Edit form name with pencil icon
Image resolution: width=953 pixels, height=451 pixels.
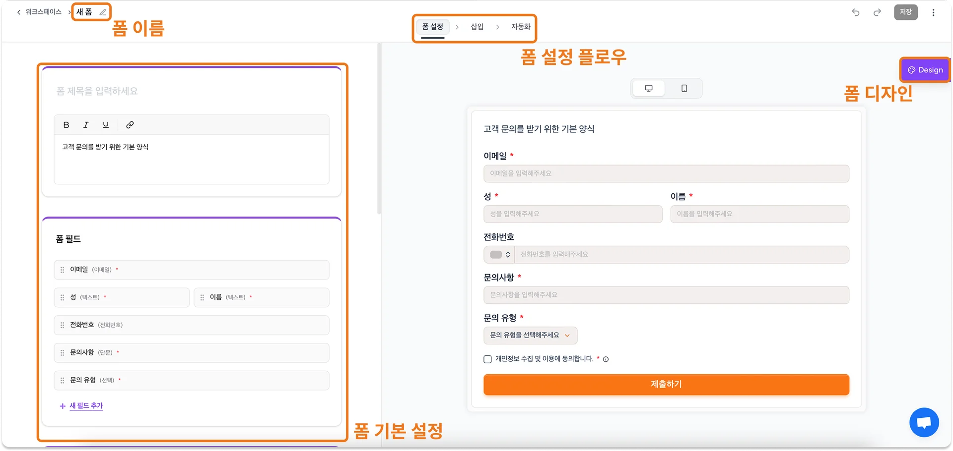(x=103, y=12)
